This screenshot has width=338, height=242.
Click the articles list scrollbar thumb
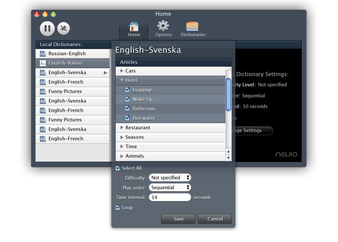(228, 95)
